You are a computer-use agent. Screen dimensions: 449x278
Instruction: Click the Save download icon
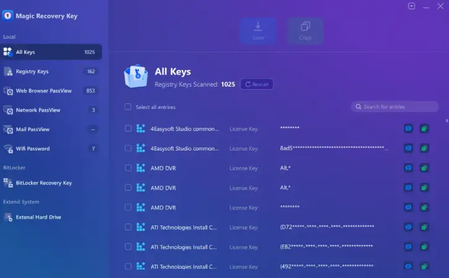point(257,27)
